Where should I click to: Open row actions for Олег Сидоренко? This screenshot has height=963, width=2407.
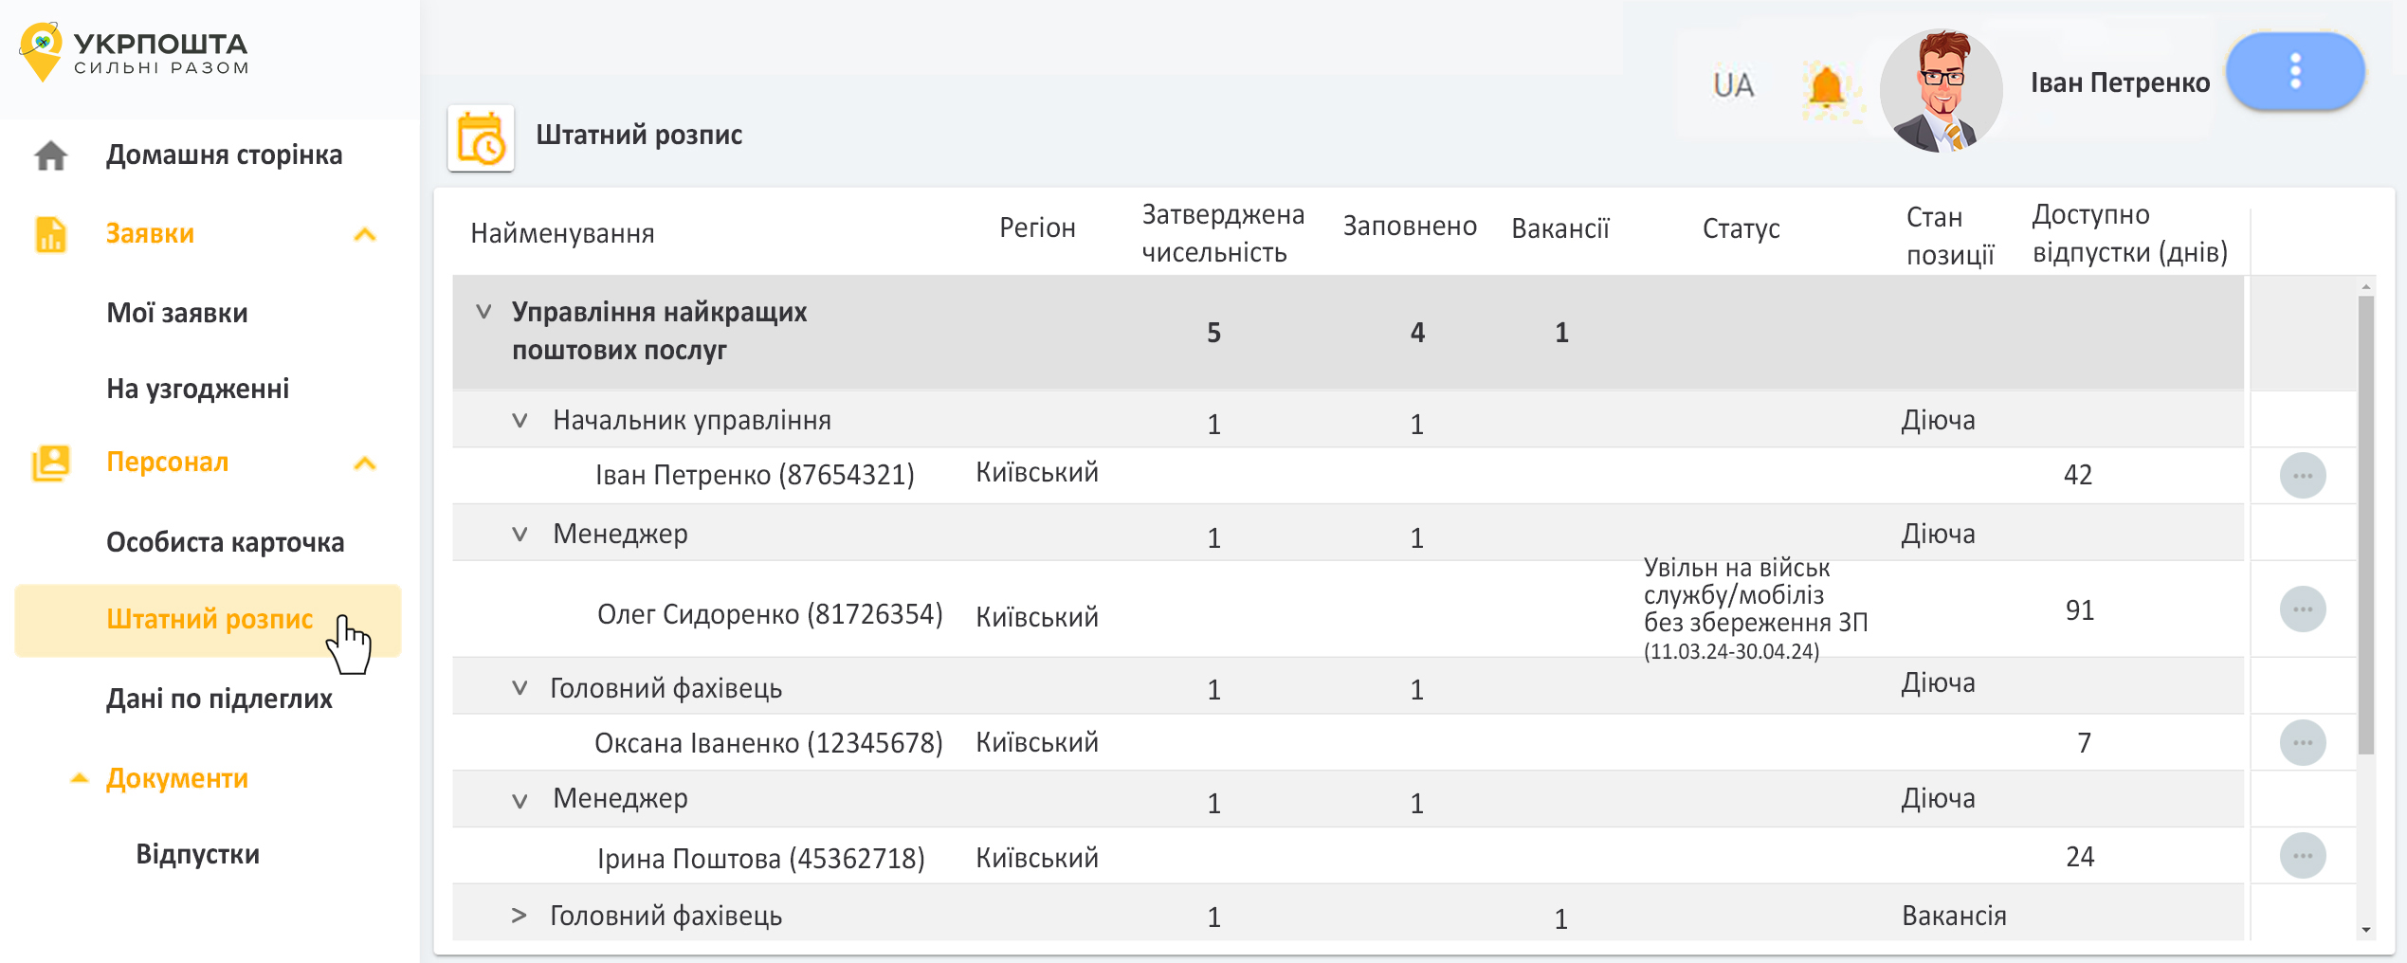(2302, 609)
